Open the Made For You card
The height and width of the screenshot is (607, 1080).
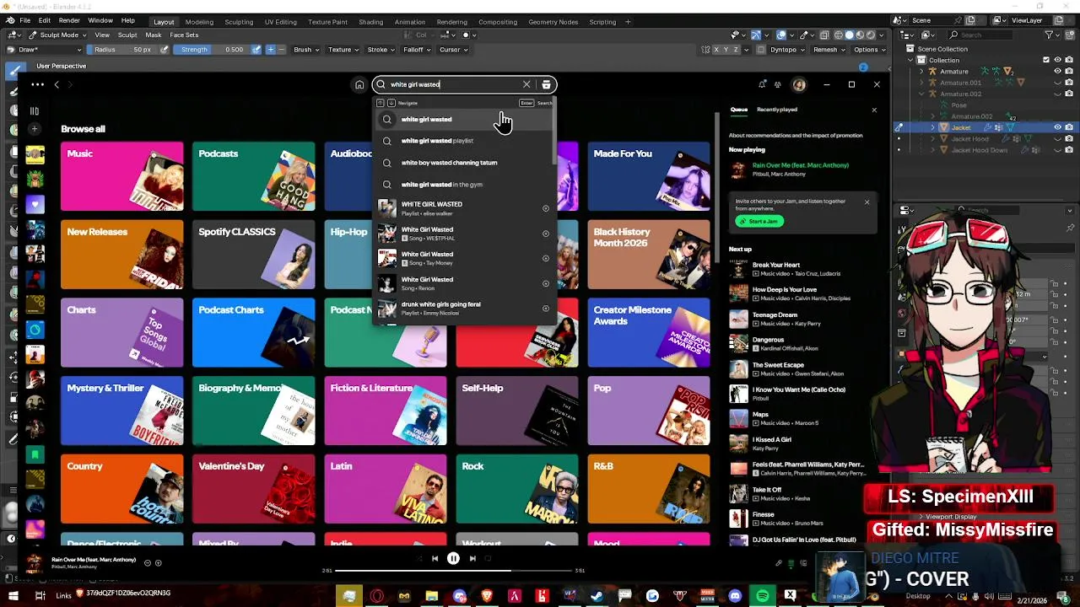(x=649, y=176)
